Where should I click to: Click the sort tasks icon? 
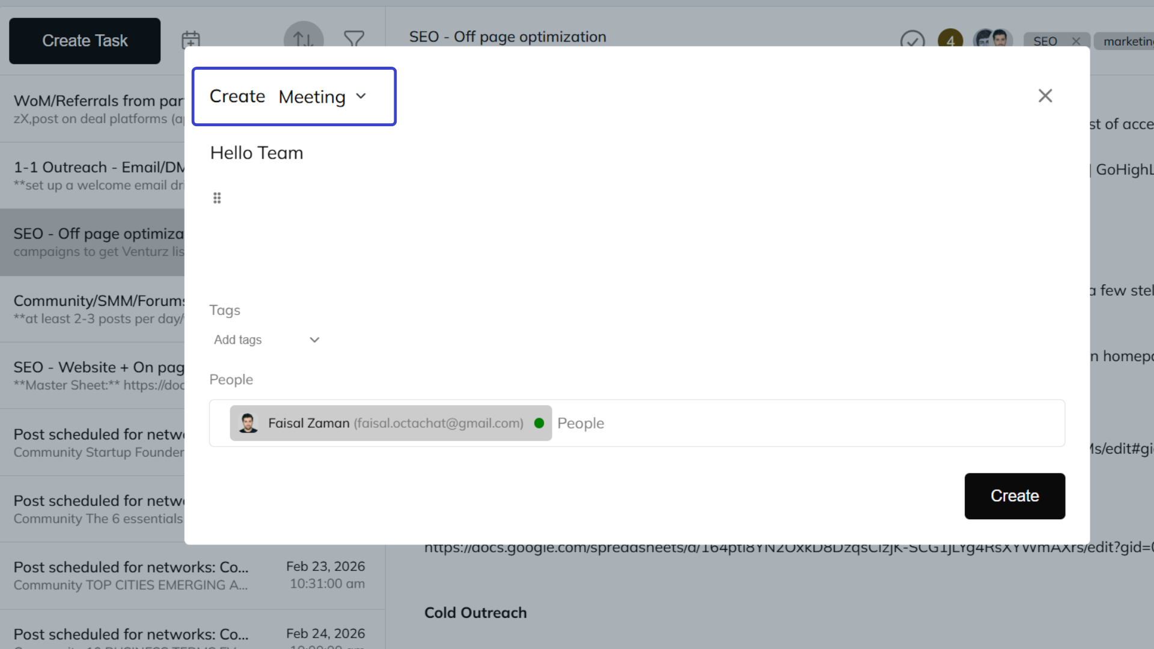(x=303, y=40)
